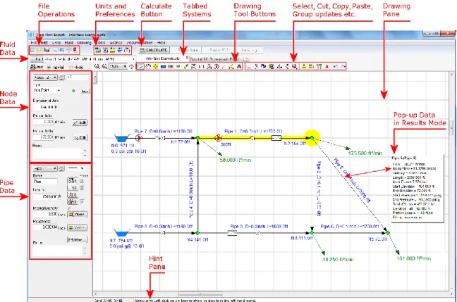The image size is (457, 302).
Task: Click the vertical scrollbar of drawing pane
Action: 451,127
